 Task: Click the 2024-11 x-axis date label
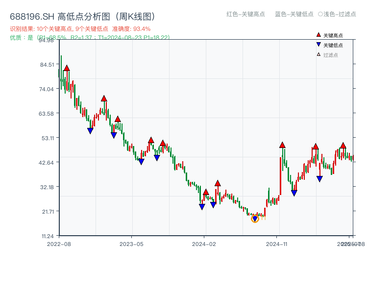point(277,244)
